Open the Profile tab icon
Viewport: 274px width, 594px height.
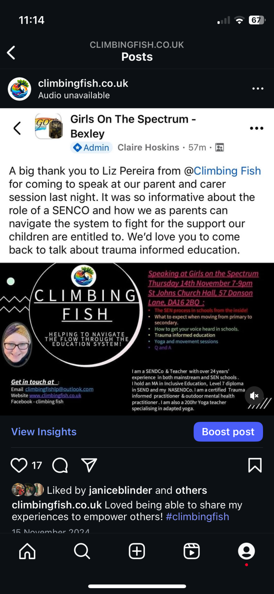(x=246, y=551)
